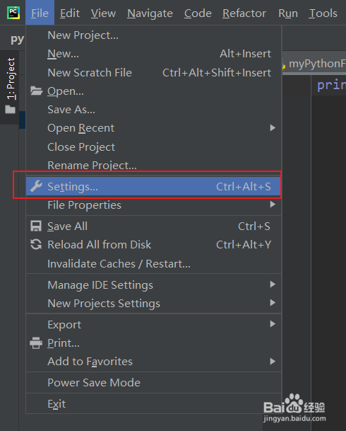
Task: Click the Reload All from Disk icon
Action: click(36, 244)
